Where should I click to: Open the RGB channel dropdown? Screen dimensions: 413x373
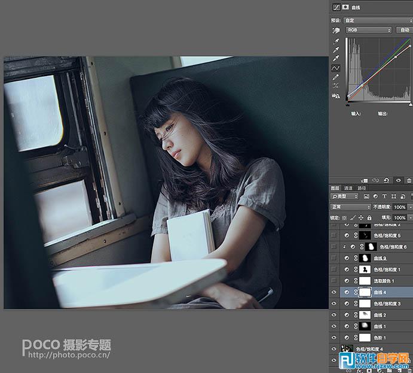coord(369,30)
